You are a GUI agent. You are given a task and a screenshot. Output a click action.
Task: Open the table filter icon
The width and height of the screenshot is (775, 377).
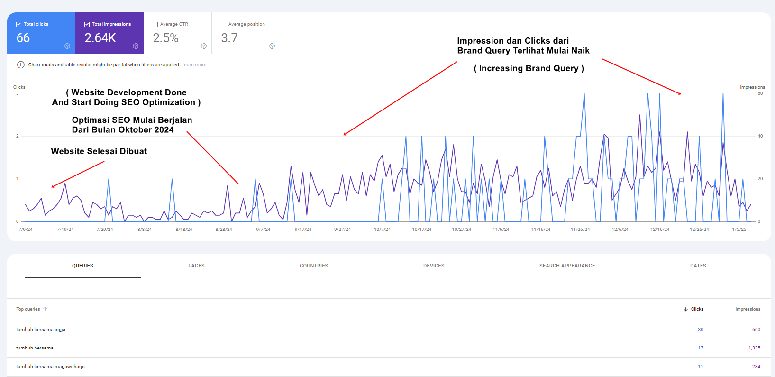[x=758, y=287]
